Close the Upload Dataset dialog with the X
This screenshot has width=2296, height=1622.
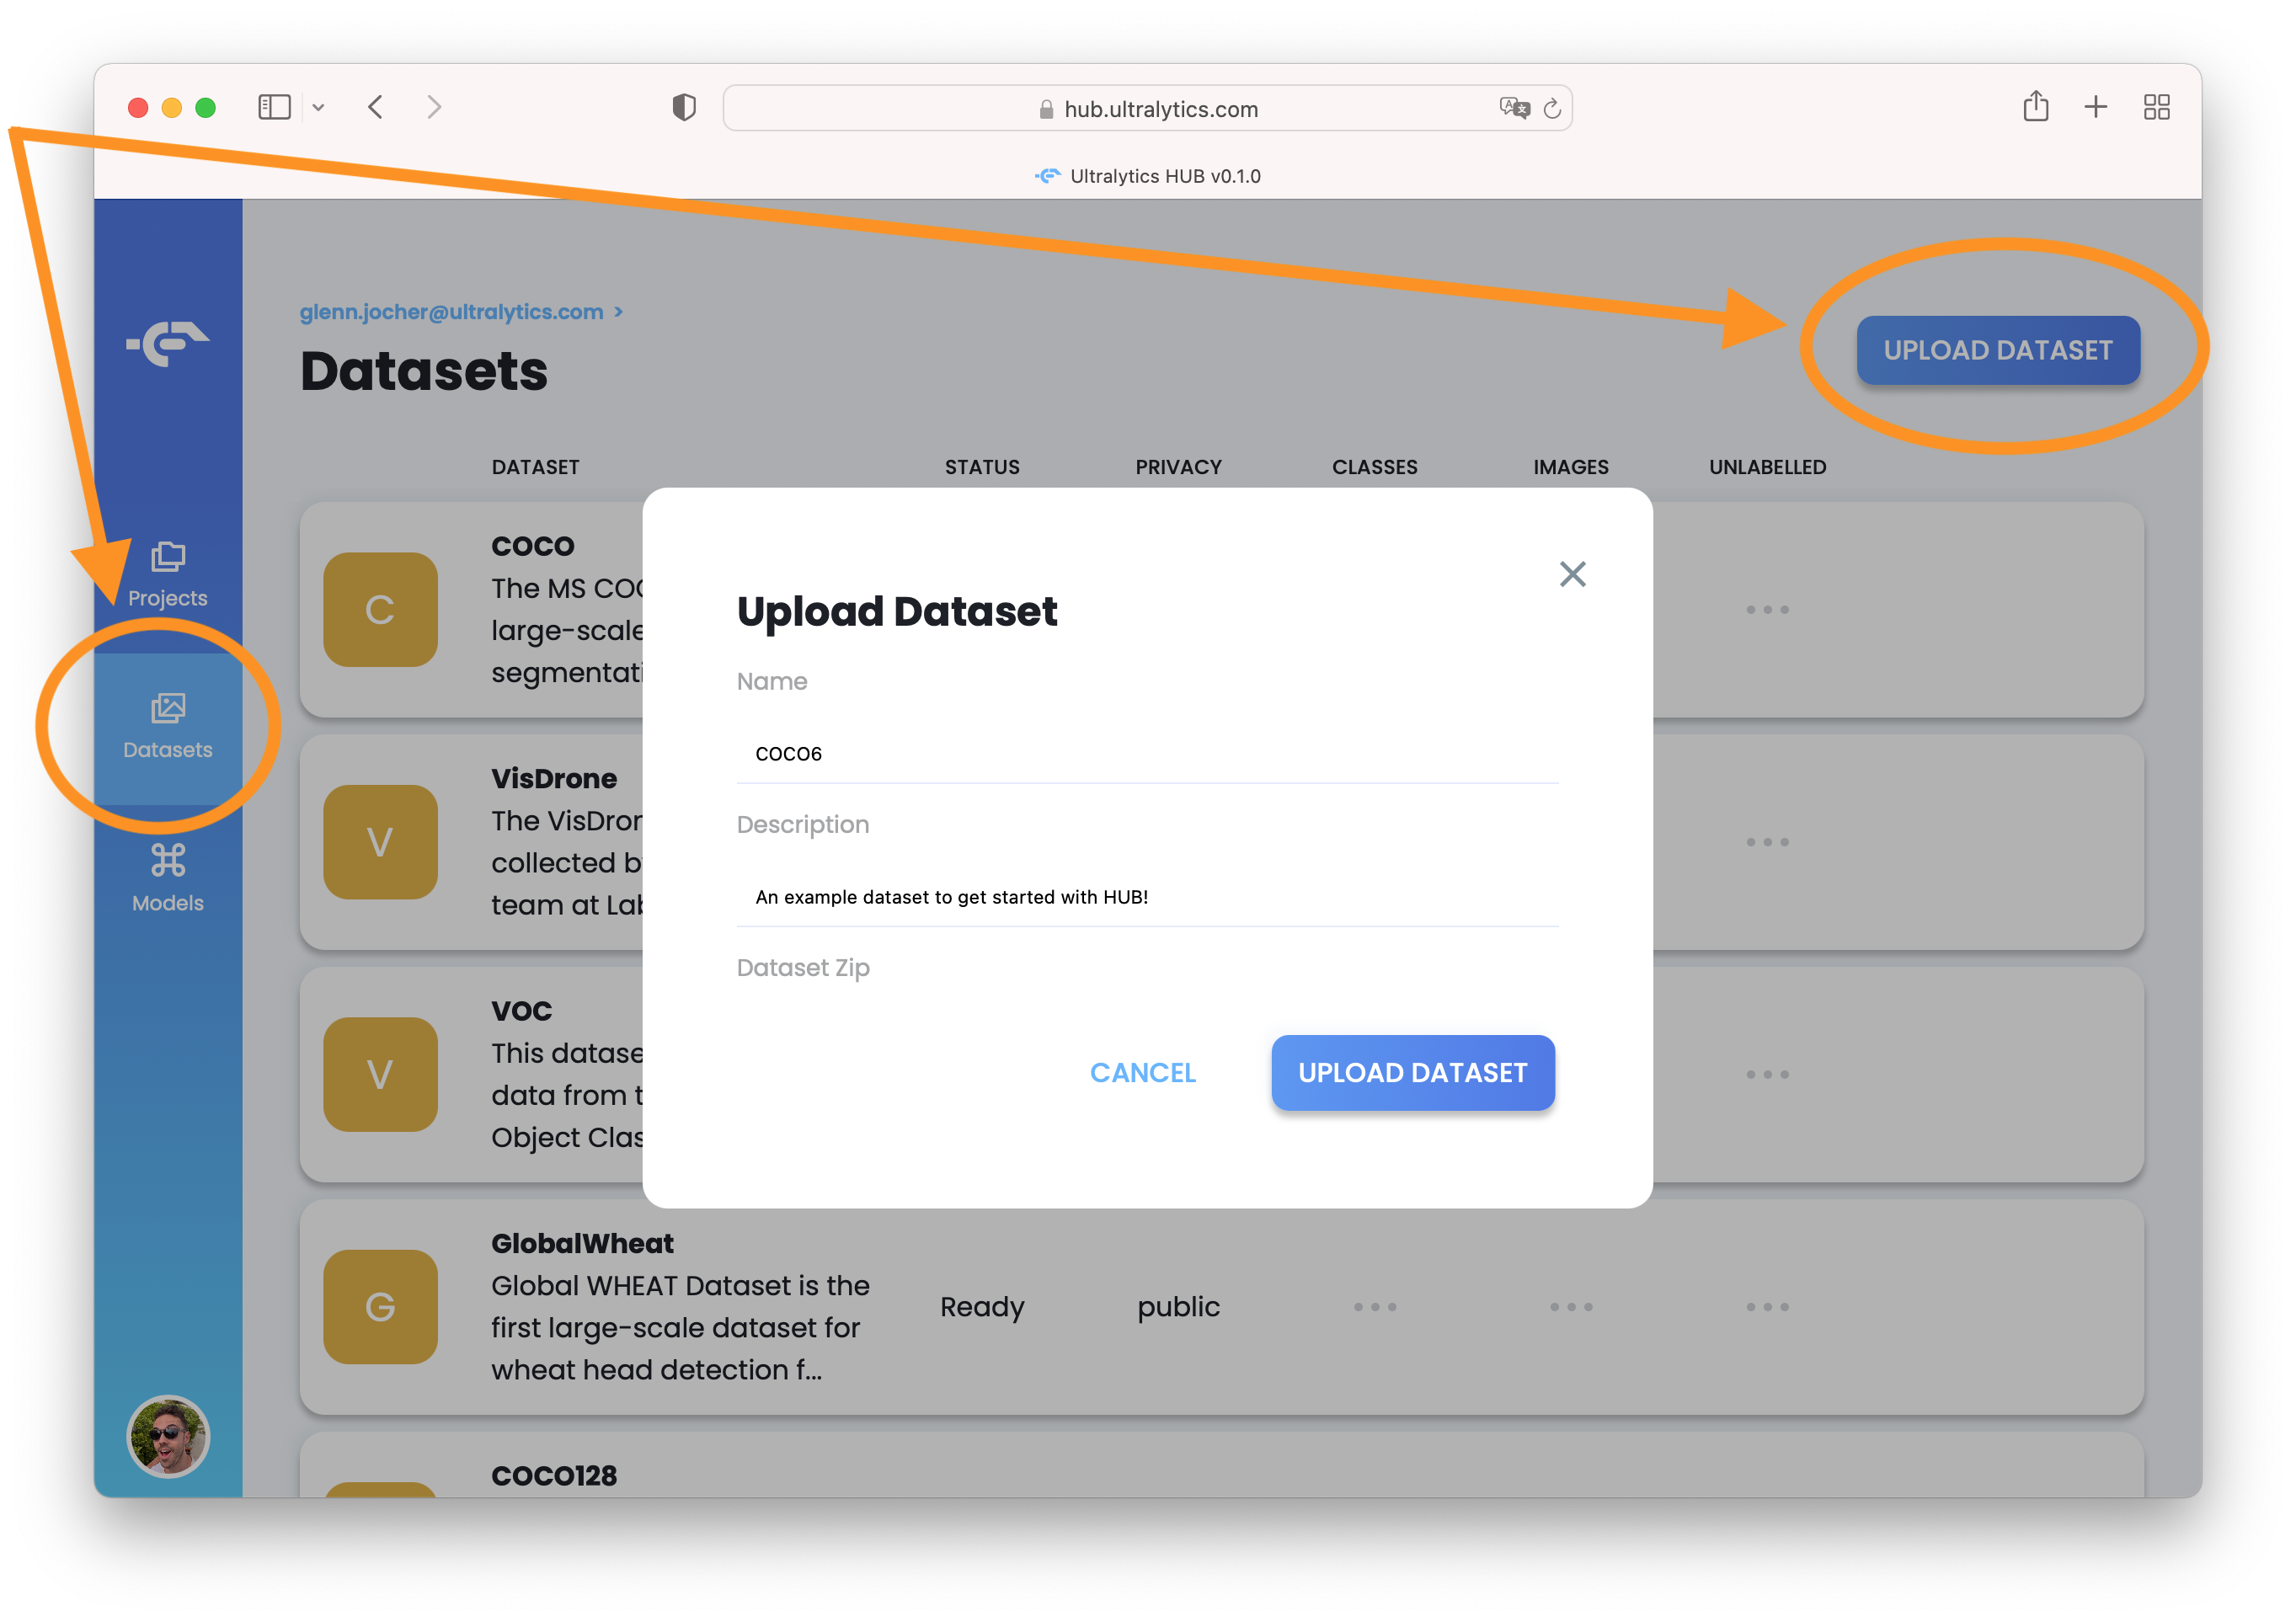(x=1572, y=574)
